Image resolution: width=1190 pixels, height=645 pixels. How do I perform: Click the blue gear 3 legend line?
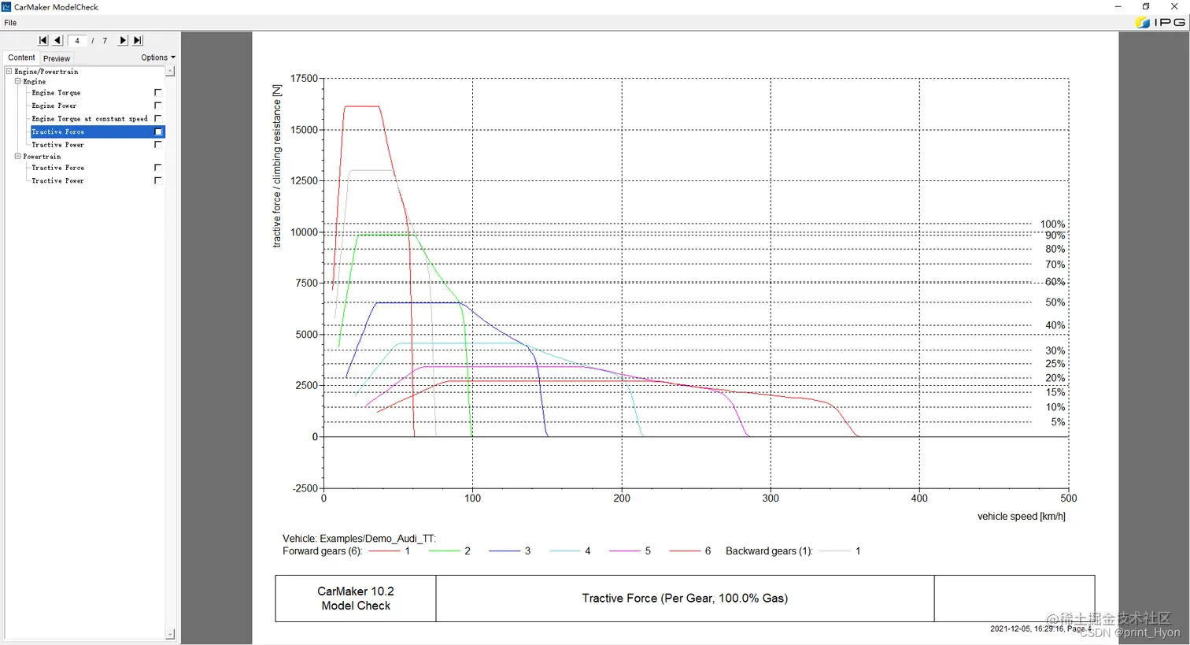point(504,551)
